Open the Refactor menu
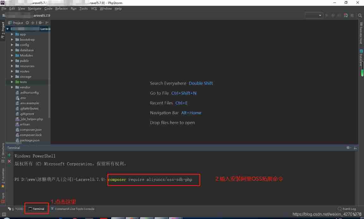This screenshot has height=219, width=364. (x=61, y=9)
